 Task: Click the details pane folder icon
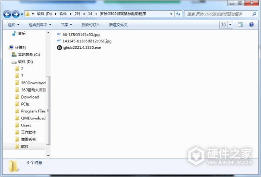tap(13, 166)
